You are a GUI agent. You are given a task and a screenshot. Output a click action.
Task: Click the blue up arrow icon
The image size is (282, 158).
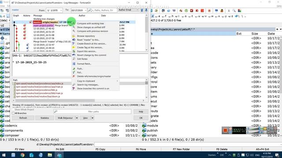(x=142, y=10)
